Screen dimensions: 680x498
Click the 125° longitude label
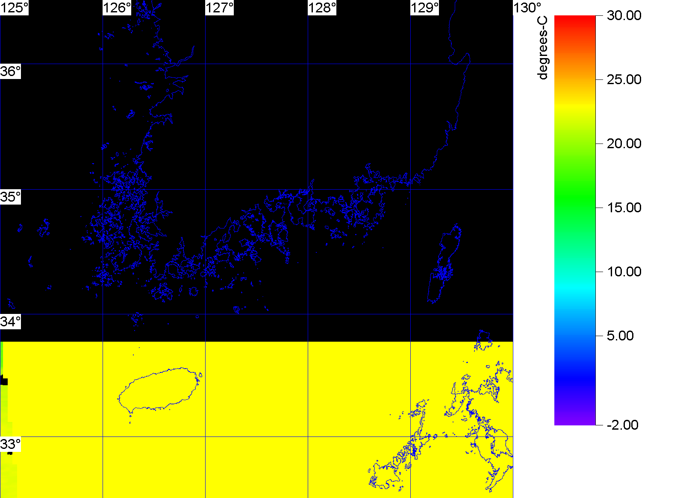(x=15, y=8)
